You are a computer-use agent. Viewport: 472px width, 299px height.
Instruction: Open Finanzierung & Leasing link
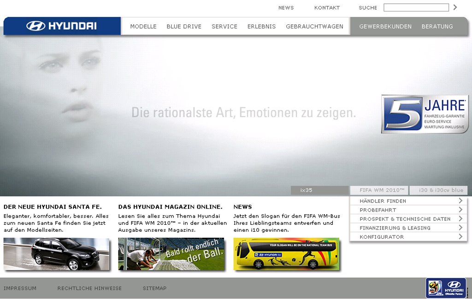pyautogui.click(x=395, y=228)
